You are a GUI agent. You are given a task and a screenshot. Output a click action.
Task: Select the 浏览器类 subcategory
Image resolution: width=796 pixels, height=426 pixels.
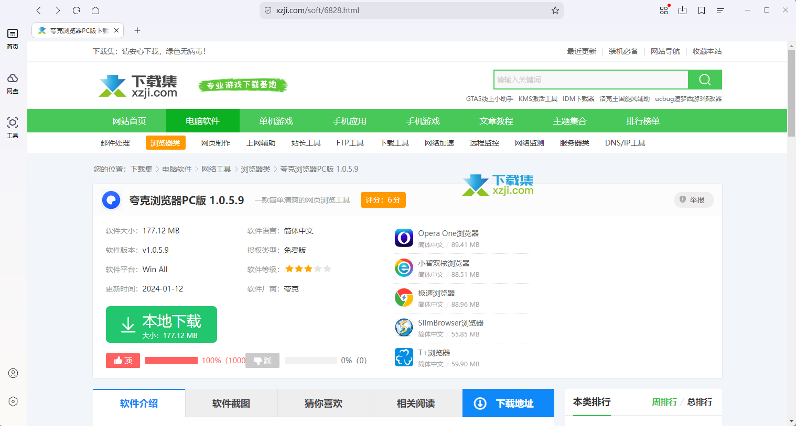tap(166, 143)
